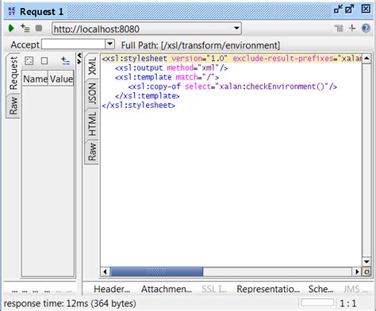The width and height of the screenshot is (376, 311).
Task: Click the Request 1 title text
Action: [x=41, y=11]
